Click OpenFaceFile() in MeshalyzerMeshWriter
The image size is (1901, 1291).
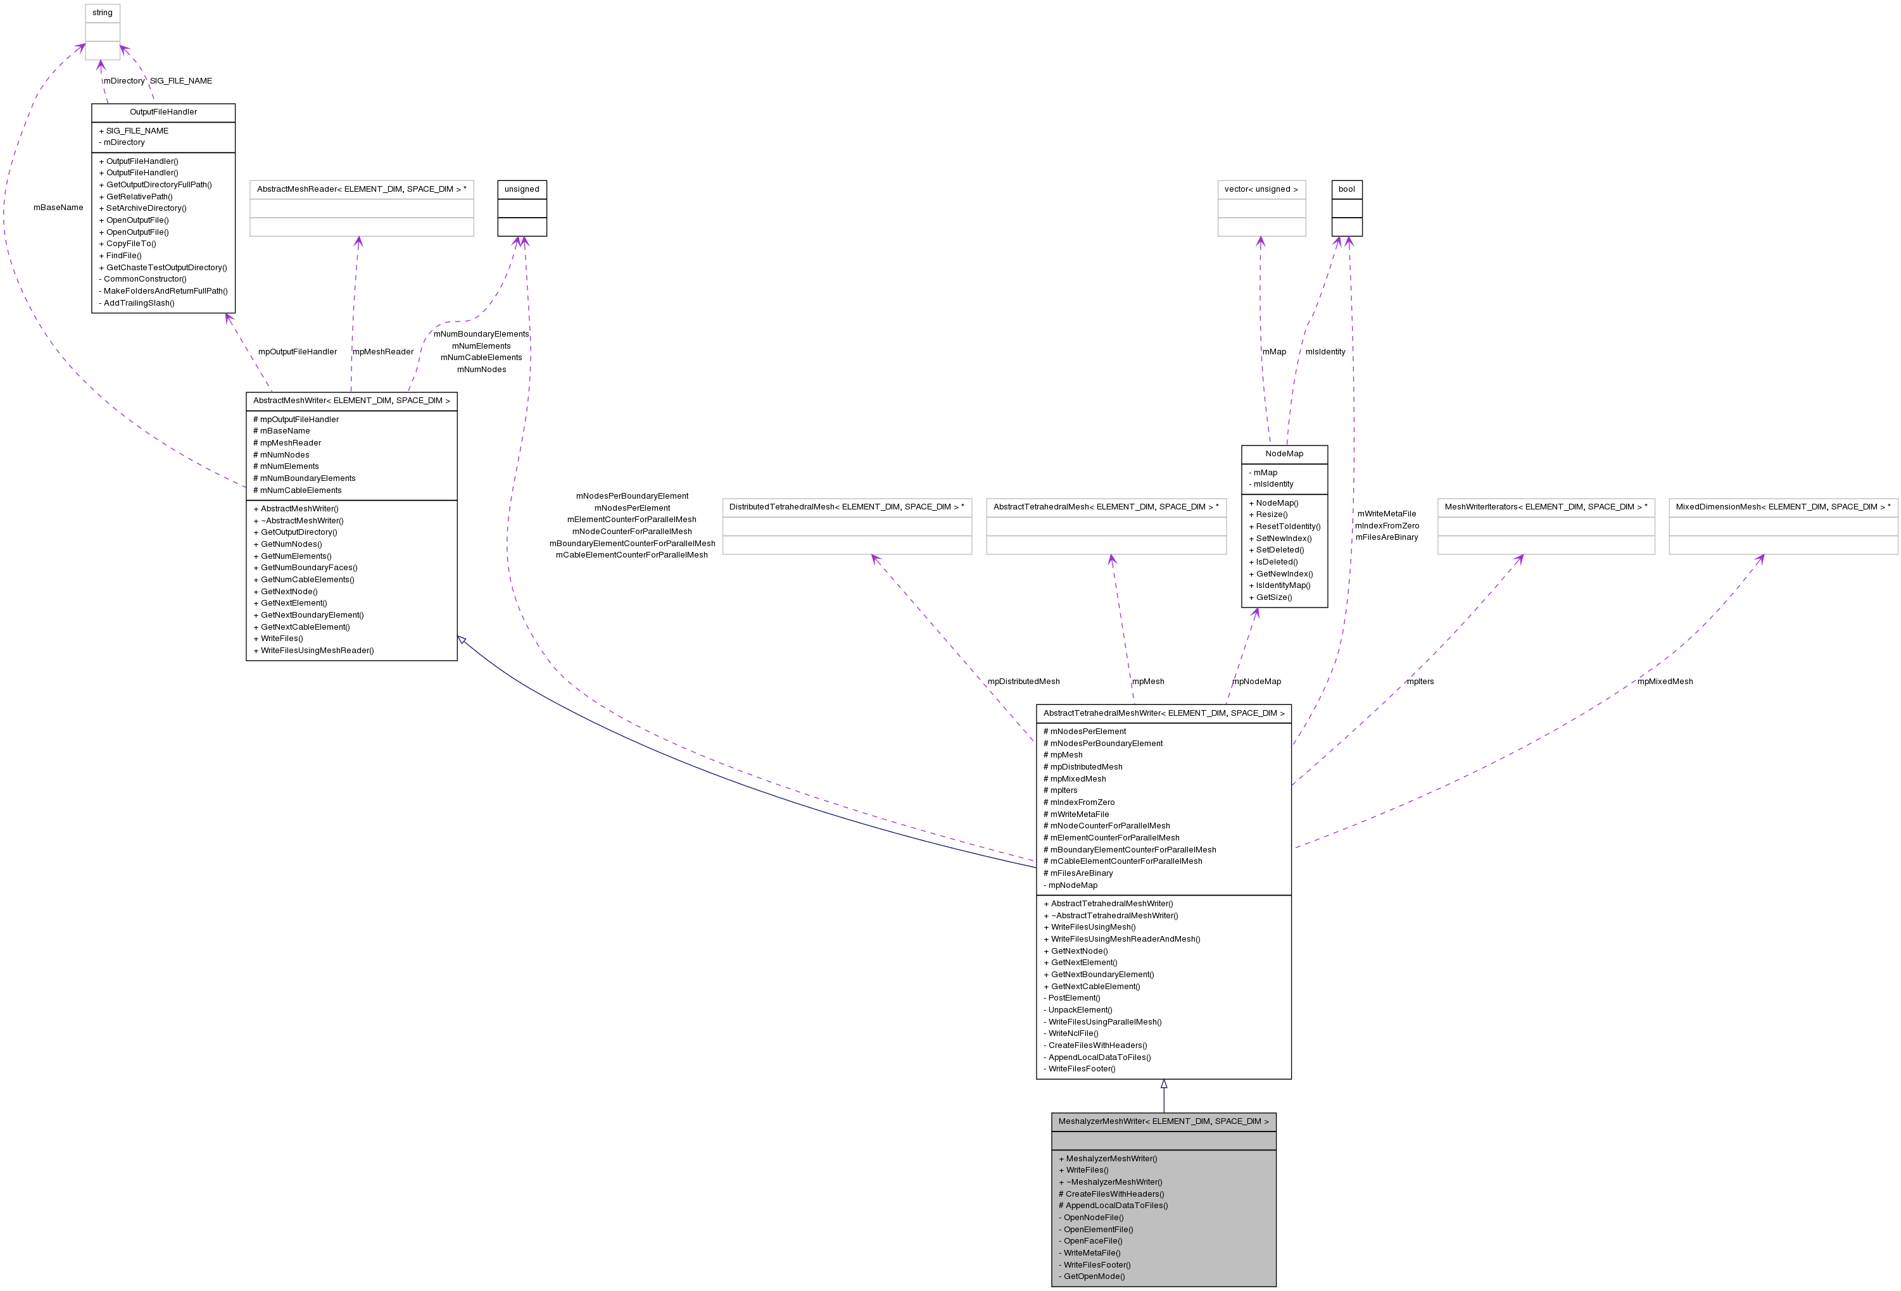[x=1090, y=1241]
